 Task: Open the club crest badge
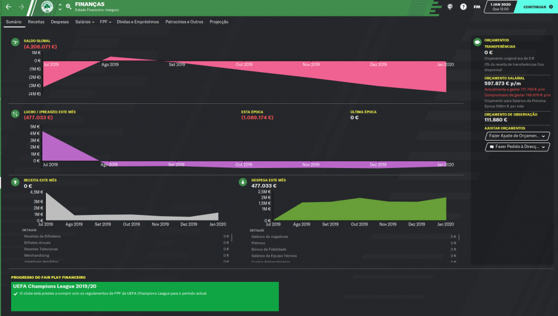[47, 7]
